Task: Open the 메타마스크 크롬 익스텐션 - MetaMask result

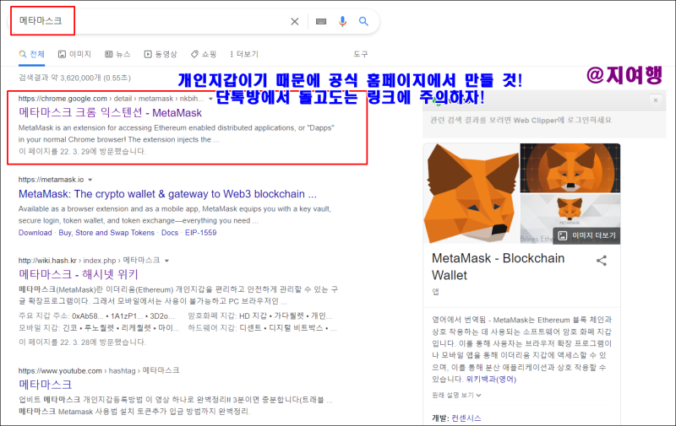Action: click(x=111, y=113)
